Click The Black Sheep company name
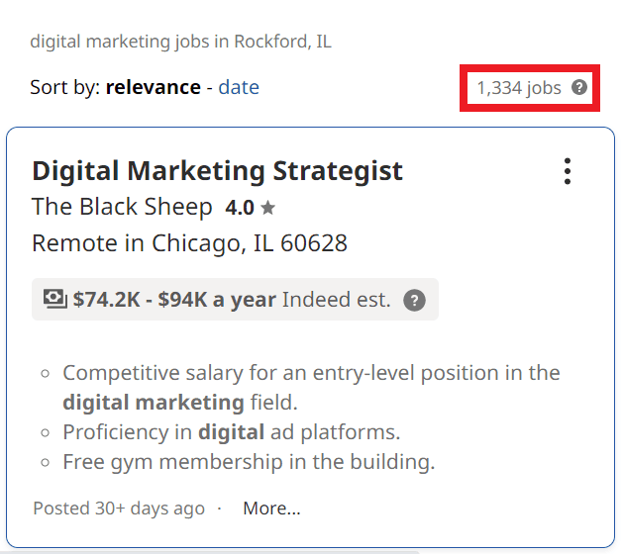This screenshot has width=623, height=554. pyautogui.click(x=122, y=207)
